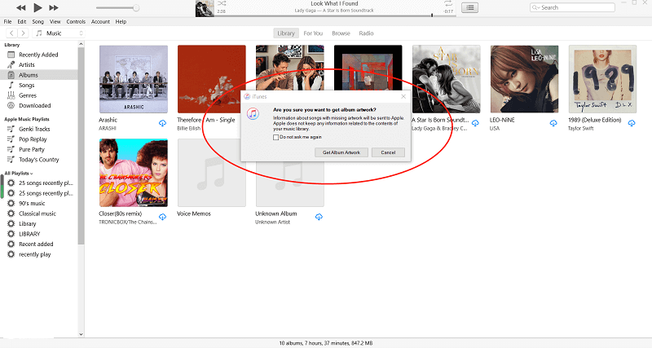Click the Forward navigation arrow
Screen dimensions: 652x348
point(24,33)
